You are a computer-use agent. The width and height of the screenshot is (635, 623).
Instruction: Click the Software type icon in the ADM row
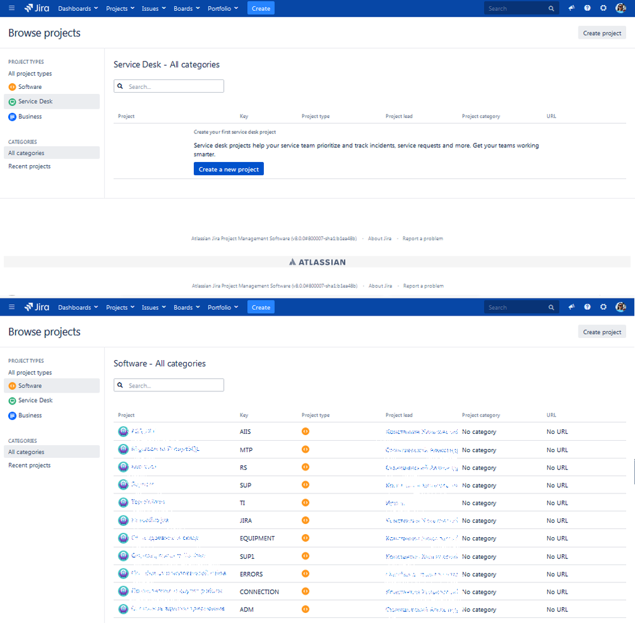[305, 609]
